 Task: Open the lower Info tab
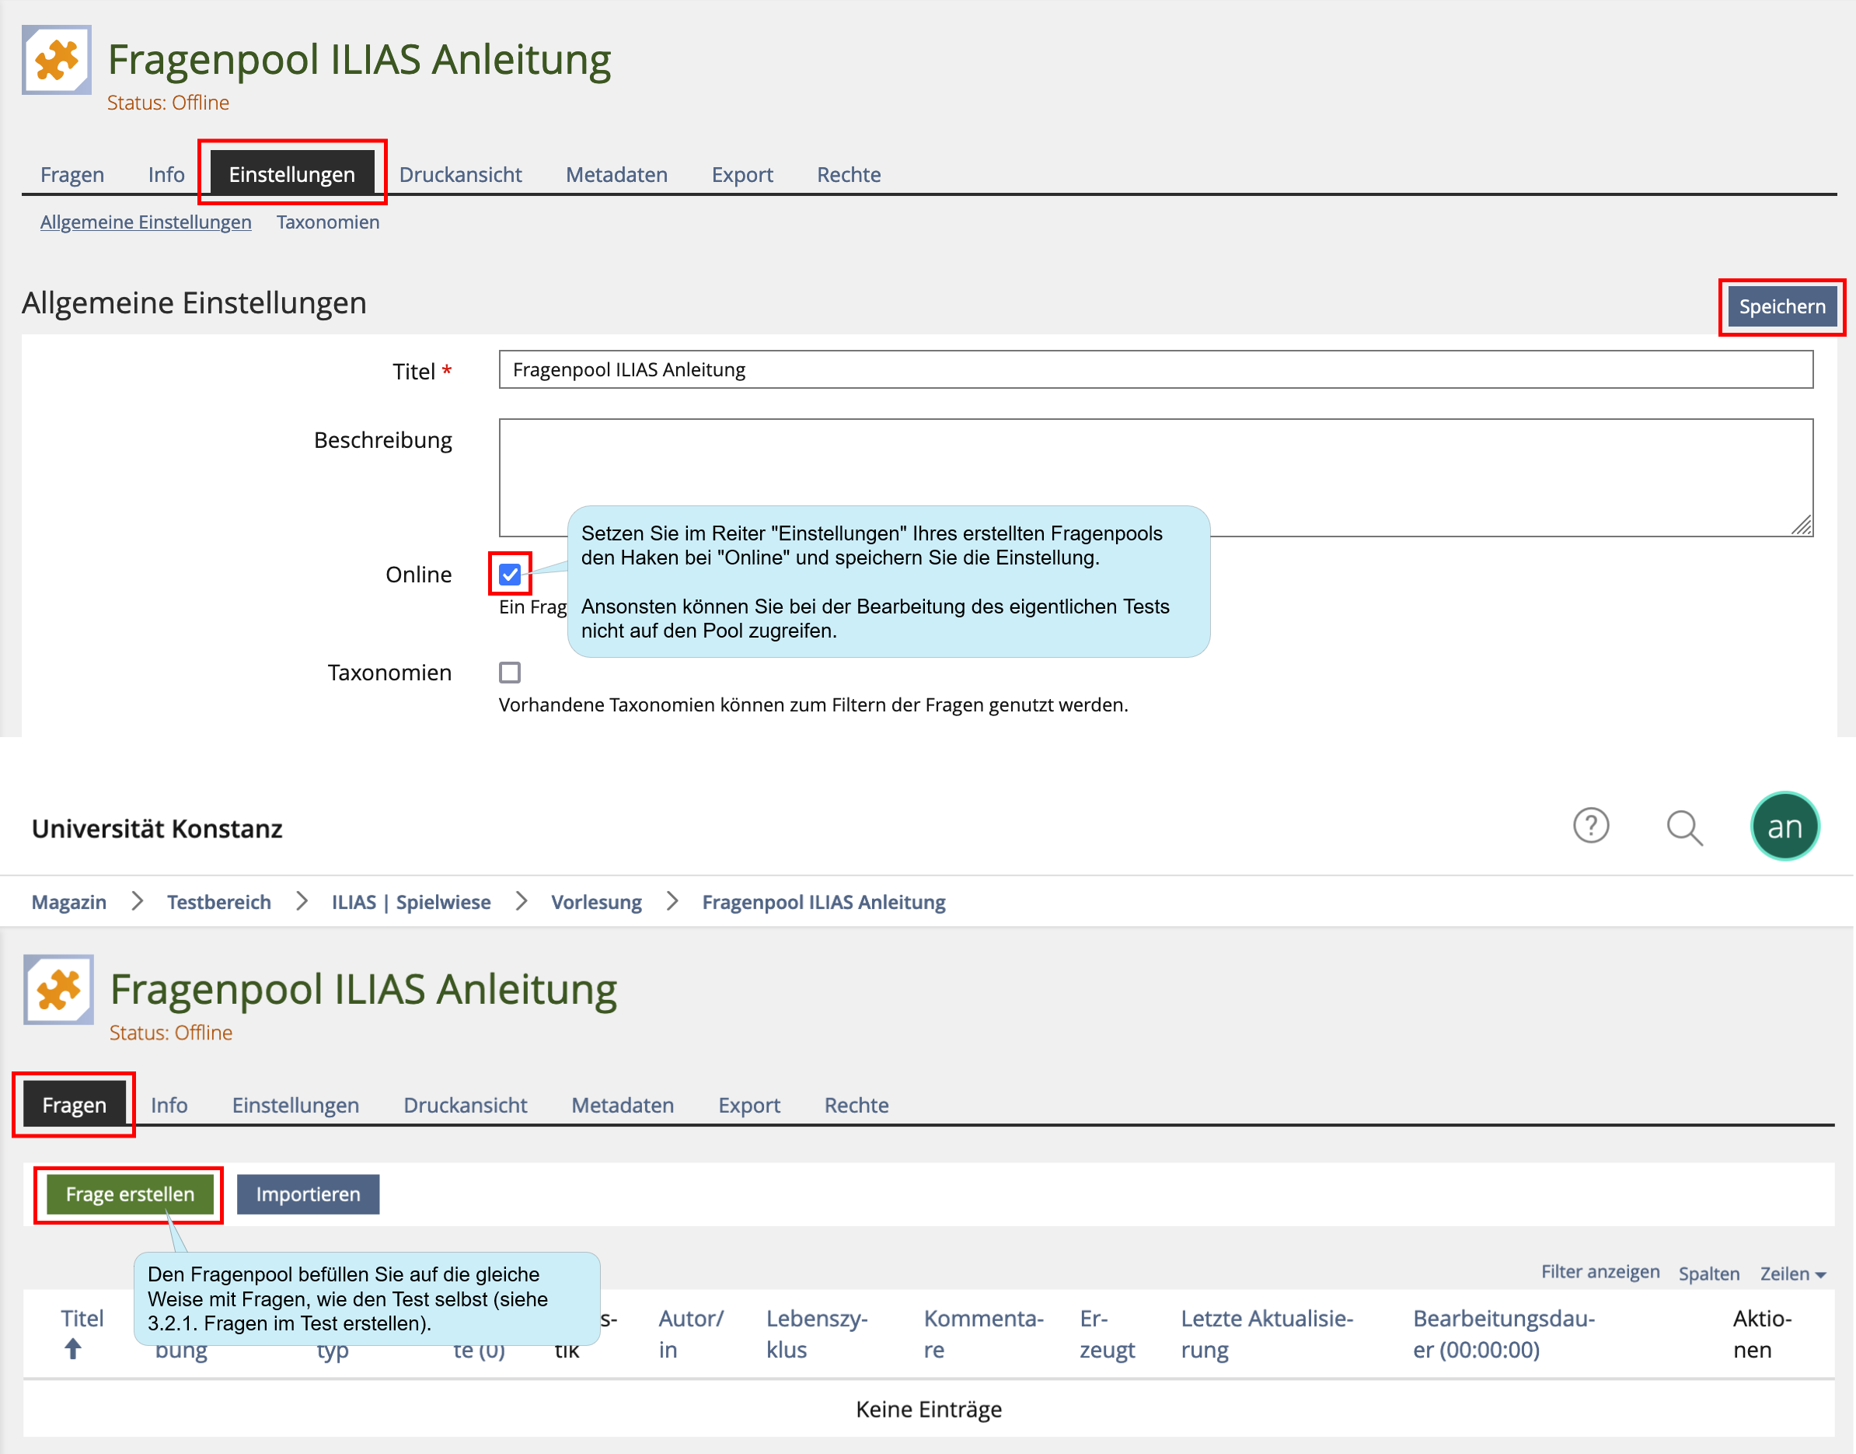(169, 1105)
